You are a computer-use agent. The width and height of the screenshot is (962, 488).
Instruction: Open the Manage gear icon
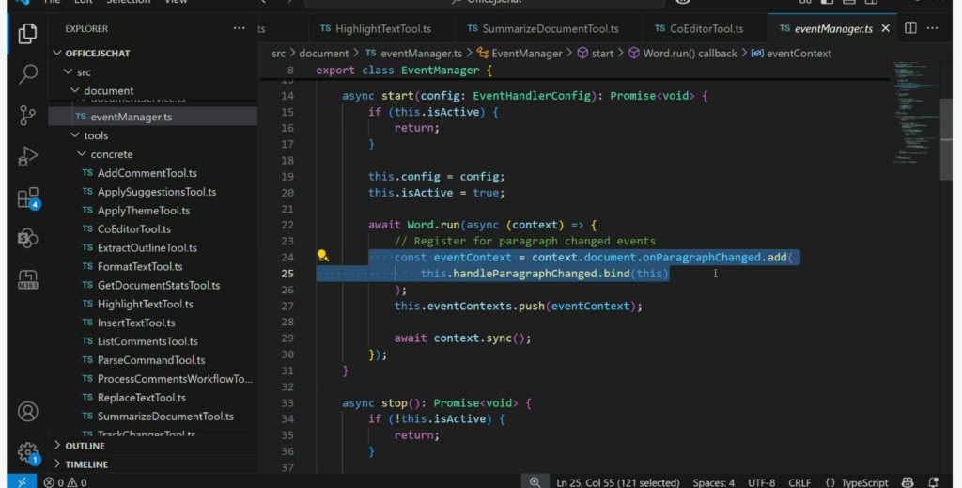[27, 451]
